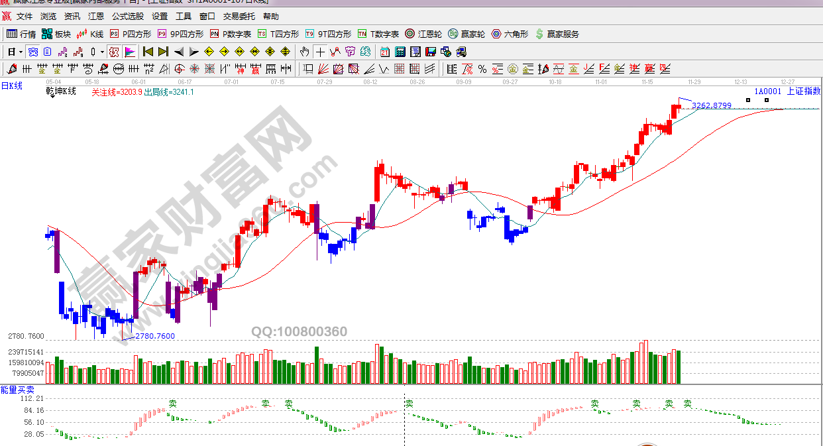Click the calendar date icon
The image size is (823, 446).
(x=385, y=52)
